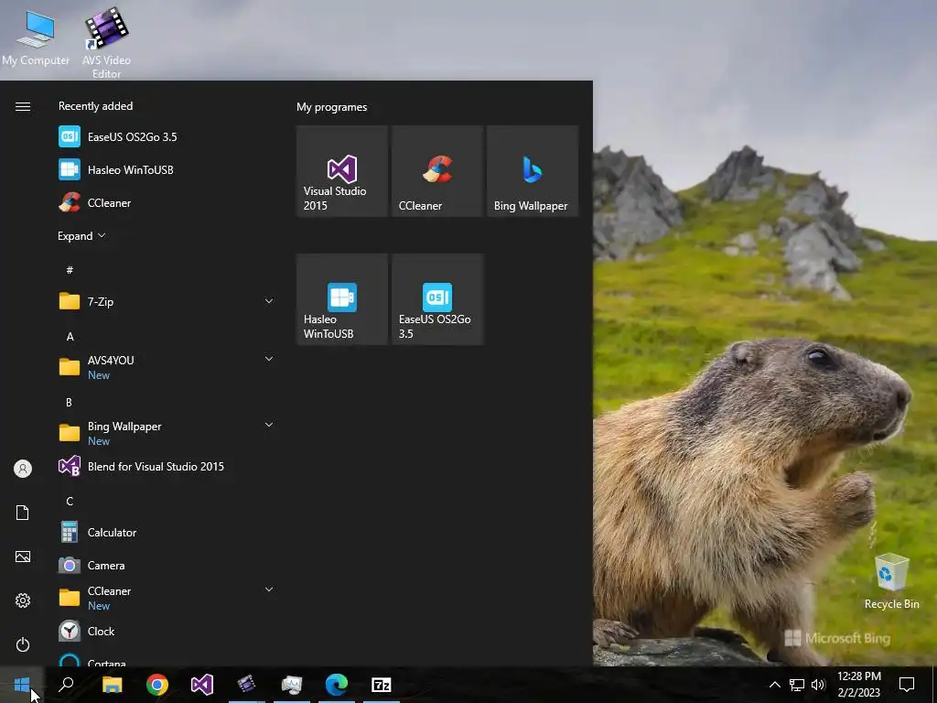
Task: Expand the Recently added list
Action: pos(81,235)
